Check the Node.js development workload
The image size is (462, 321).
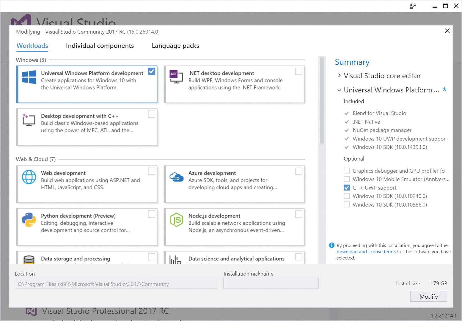click(299, 214)
